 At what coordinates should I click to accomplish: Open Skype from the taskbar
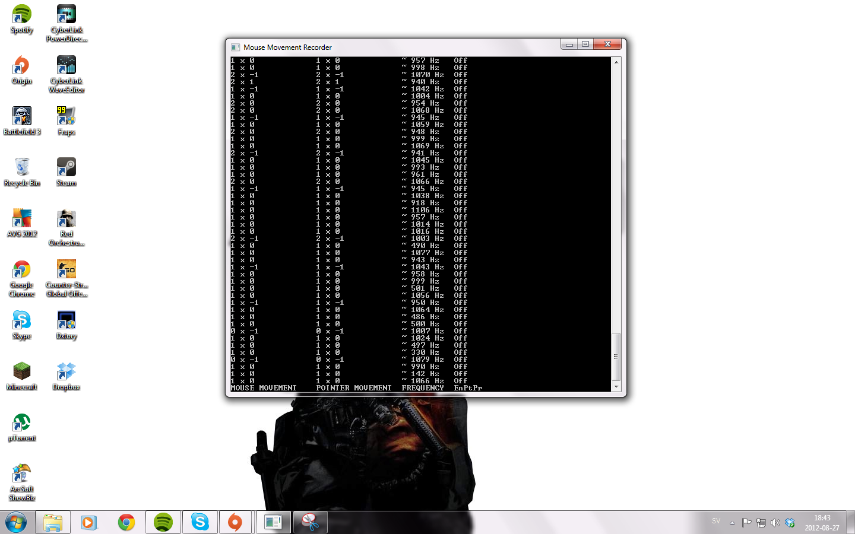point(200,522)
